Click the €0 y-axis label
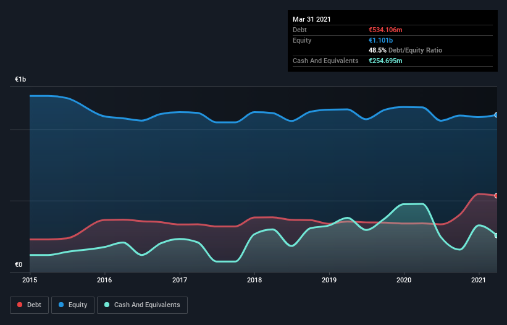Viewport: 507px width, 325px height. coord(19,264)
